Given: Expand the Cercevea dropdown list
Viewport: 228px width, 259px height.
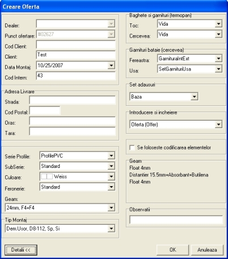Looking at the screenshot, I should (x=218, y=34).
